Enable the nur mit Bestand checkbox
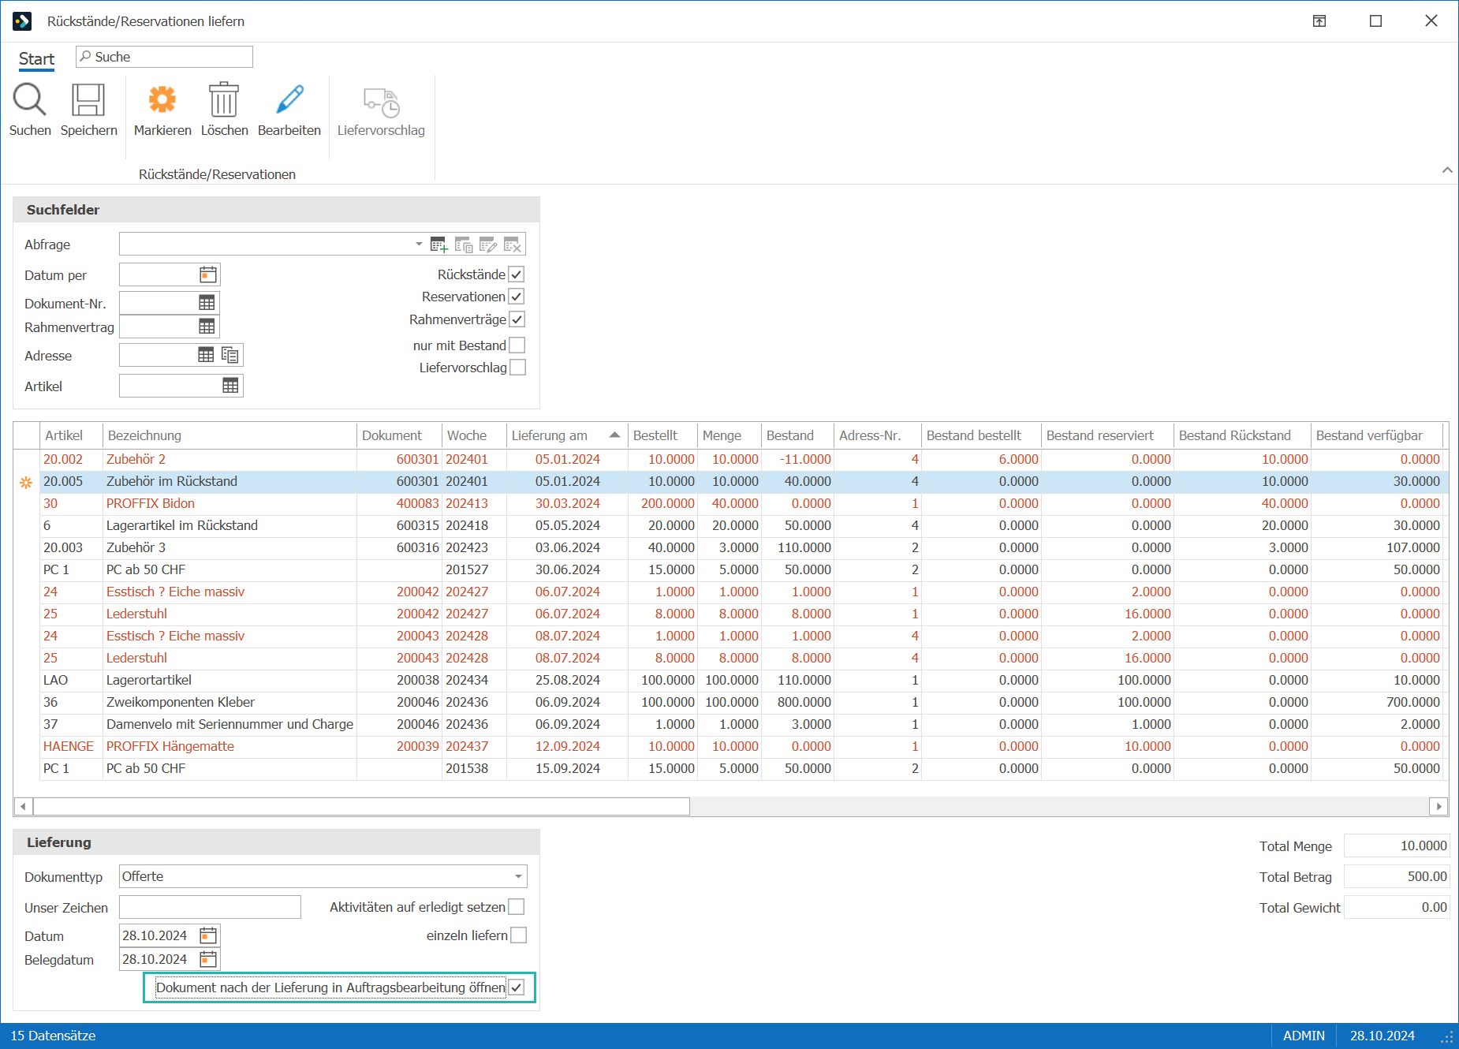Image resolution: width=1459 pixels, height=1049 pixels. (517, 345)
